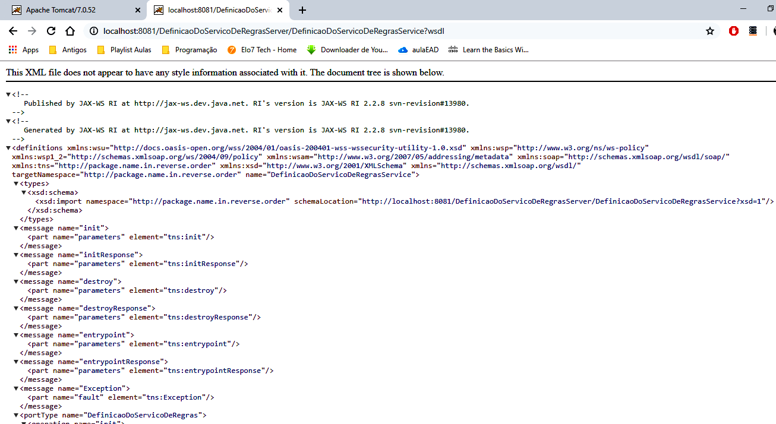Refresh the current page

51,31
